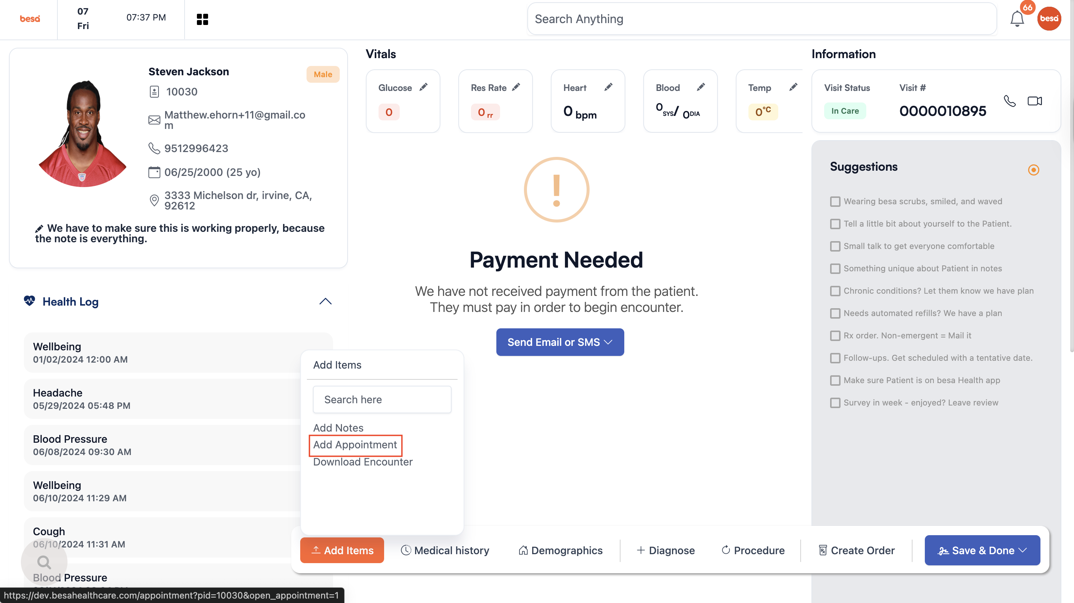Click inside Search Anything field

(x=762, y=19)
